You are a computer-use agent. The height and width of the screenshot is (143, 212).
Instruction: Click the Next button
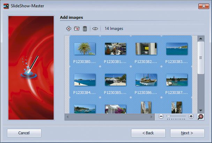[x=187, y=133]
